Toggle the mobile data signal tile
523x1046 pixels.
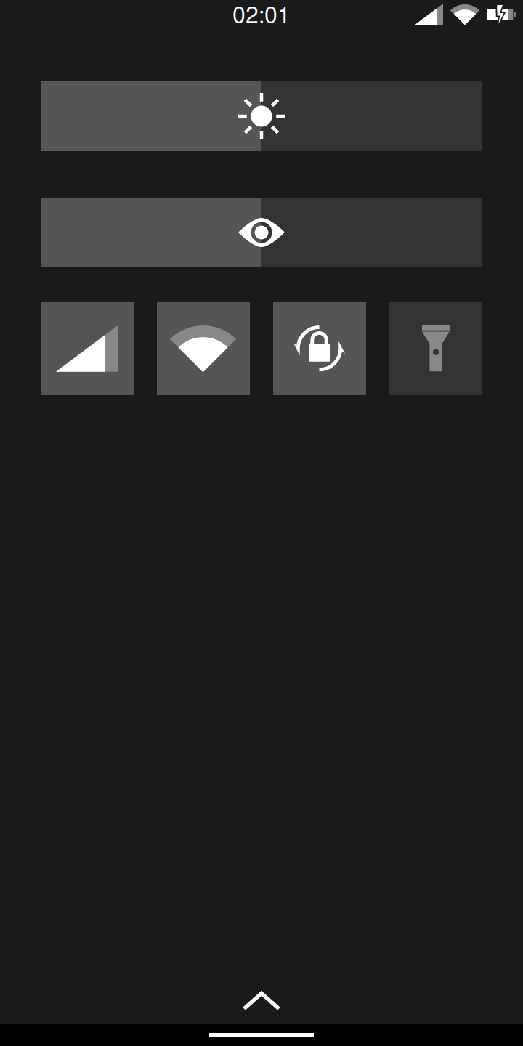[87, 349]
